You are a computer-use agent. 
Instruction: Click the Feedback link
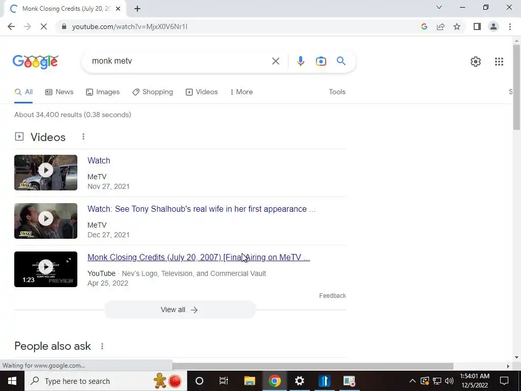coord(333,296)
